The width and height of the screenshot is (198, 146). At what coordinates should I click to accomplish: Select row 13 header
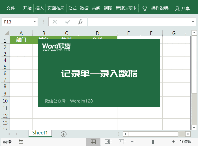[x=5, y=123]
